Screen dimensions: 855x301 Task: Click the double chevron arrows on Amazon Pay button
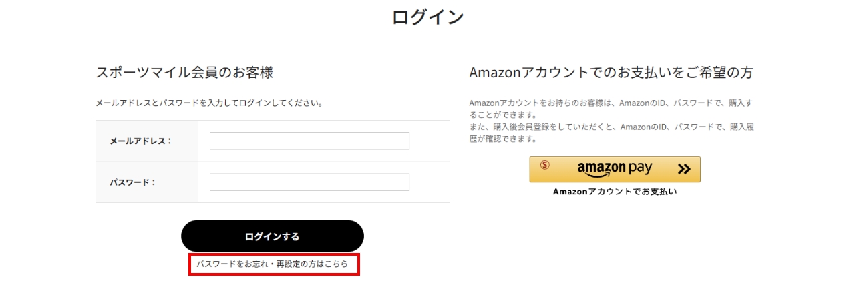point(683,170)
